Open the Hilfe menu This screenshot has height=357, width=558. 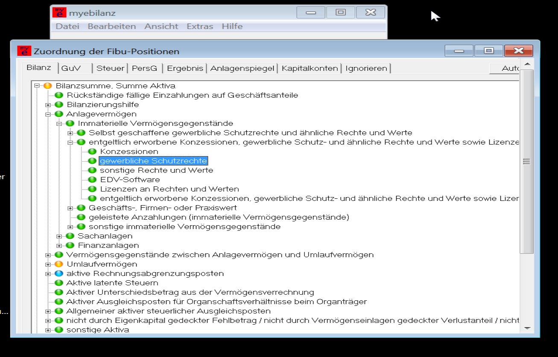(232, 26)
